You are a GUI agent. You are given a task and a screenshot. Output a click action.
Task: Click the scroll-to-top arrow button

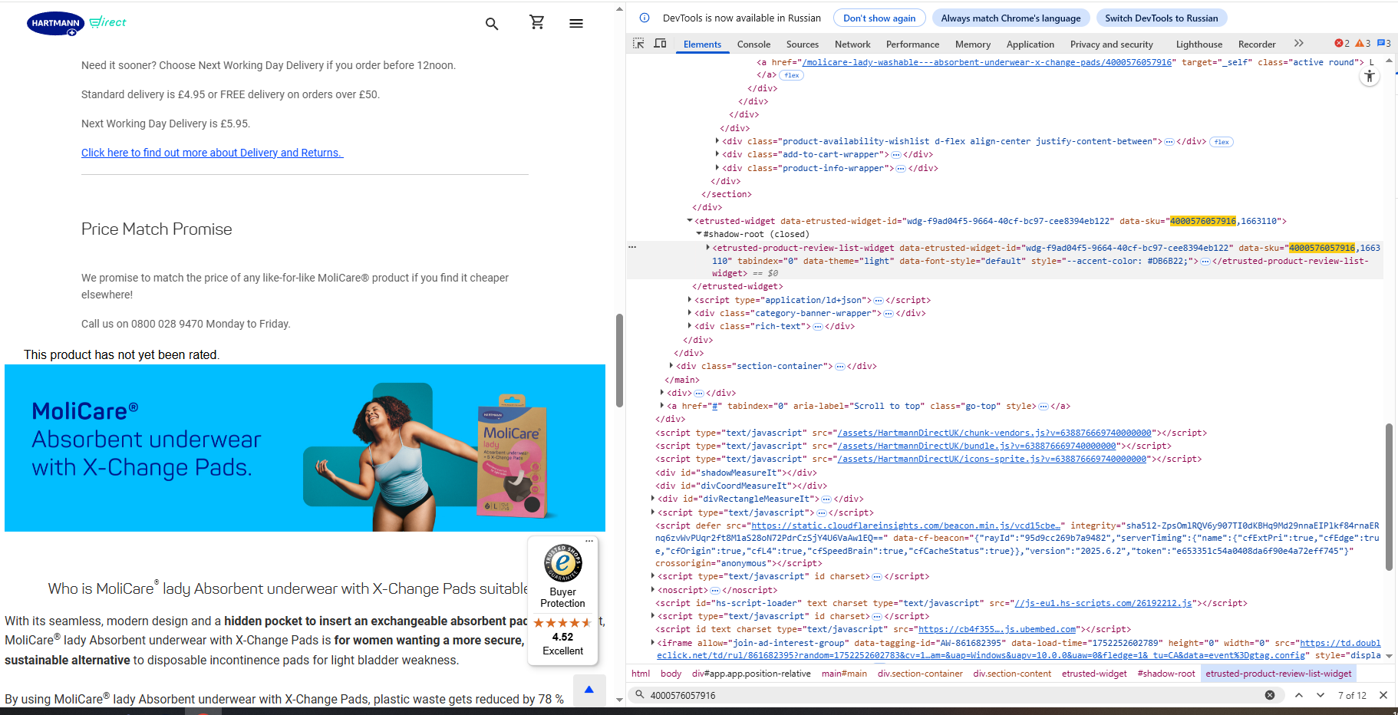click(x=589, y=690)
